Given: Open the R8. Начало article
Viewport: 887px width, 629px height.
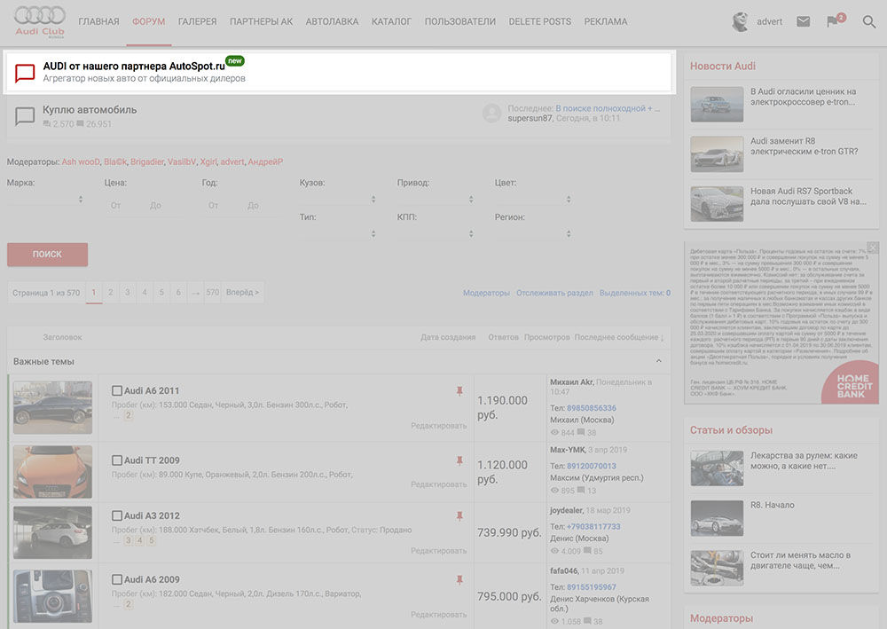Looking at the screenshot, I should (x=773, y=505).
